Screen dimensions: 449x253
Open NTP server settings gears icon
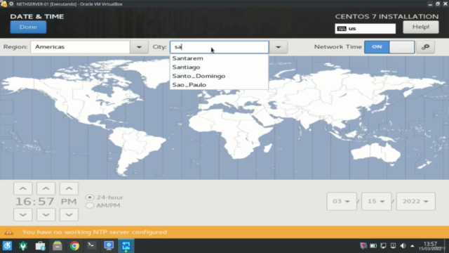425,47
